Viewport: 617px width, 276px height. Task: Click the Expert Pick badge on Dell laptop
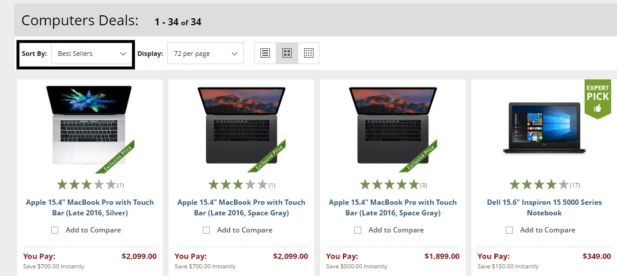(x=598, y=99)
